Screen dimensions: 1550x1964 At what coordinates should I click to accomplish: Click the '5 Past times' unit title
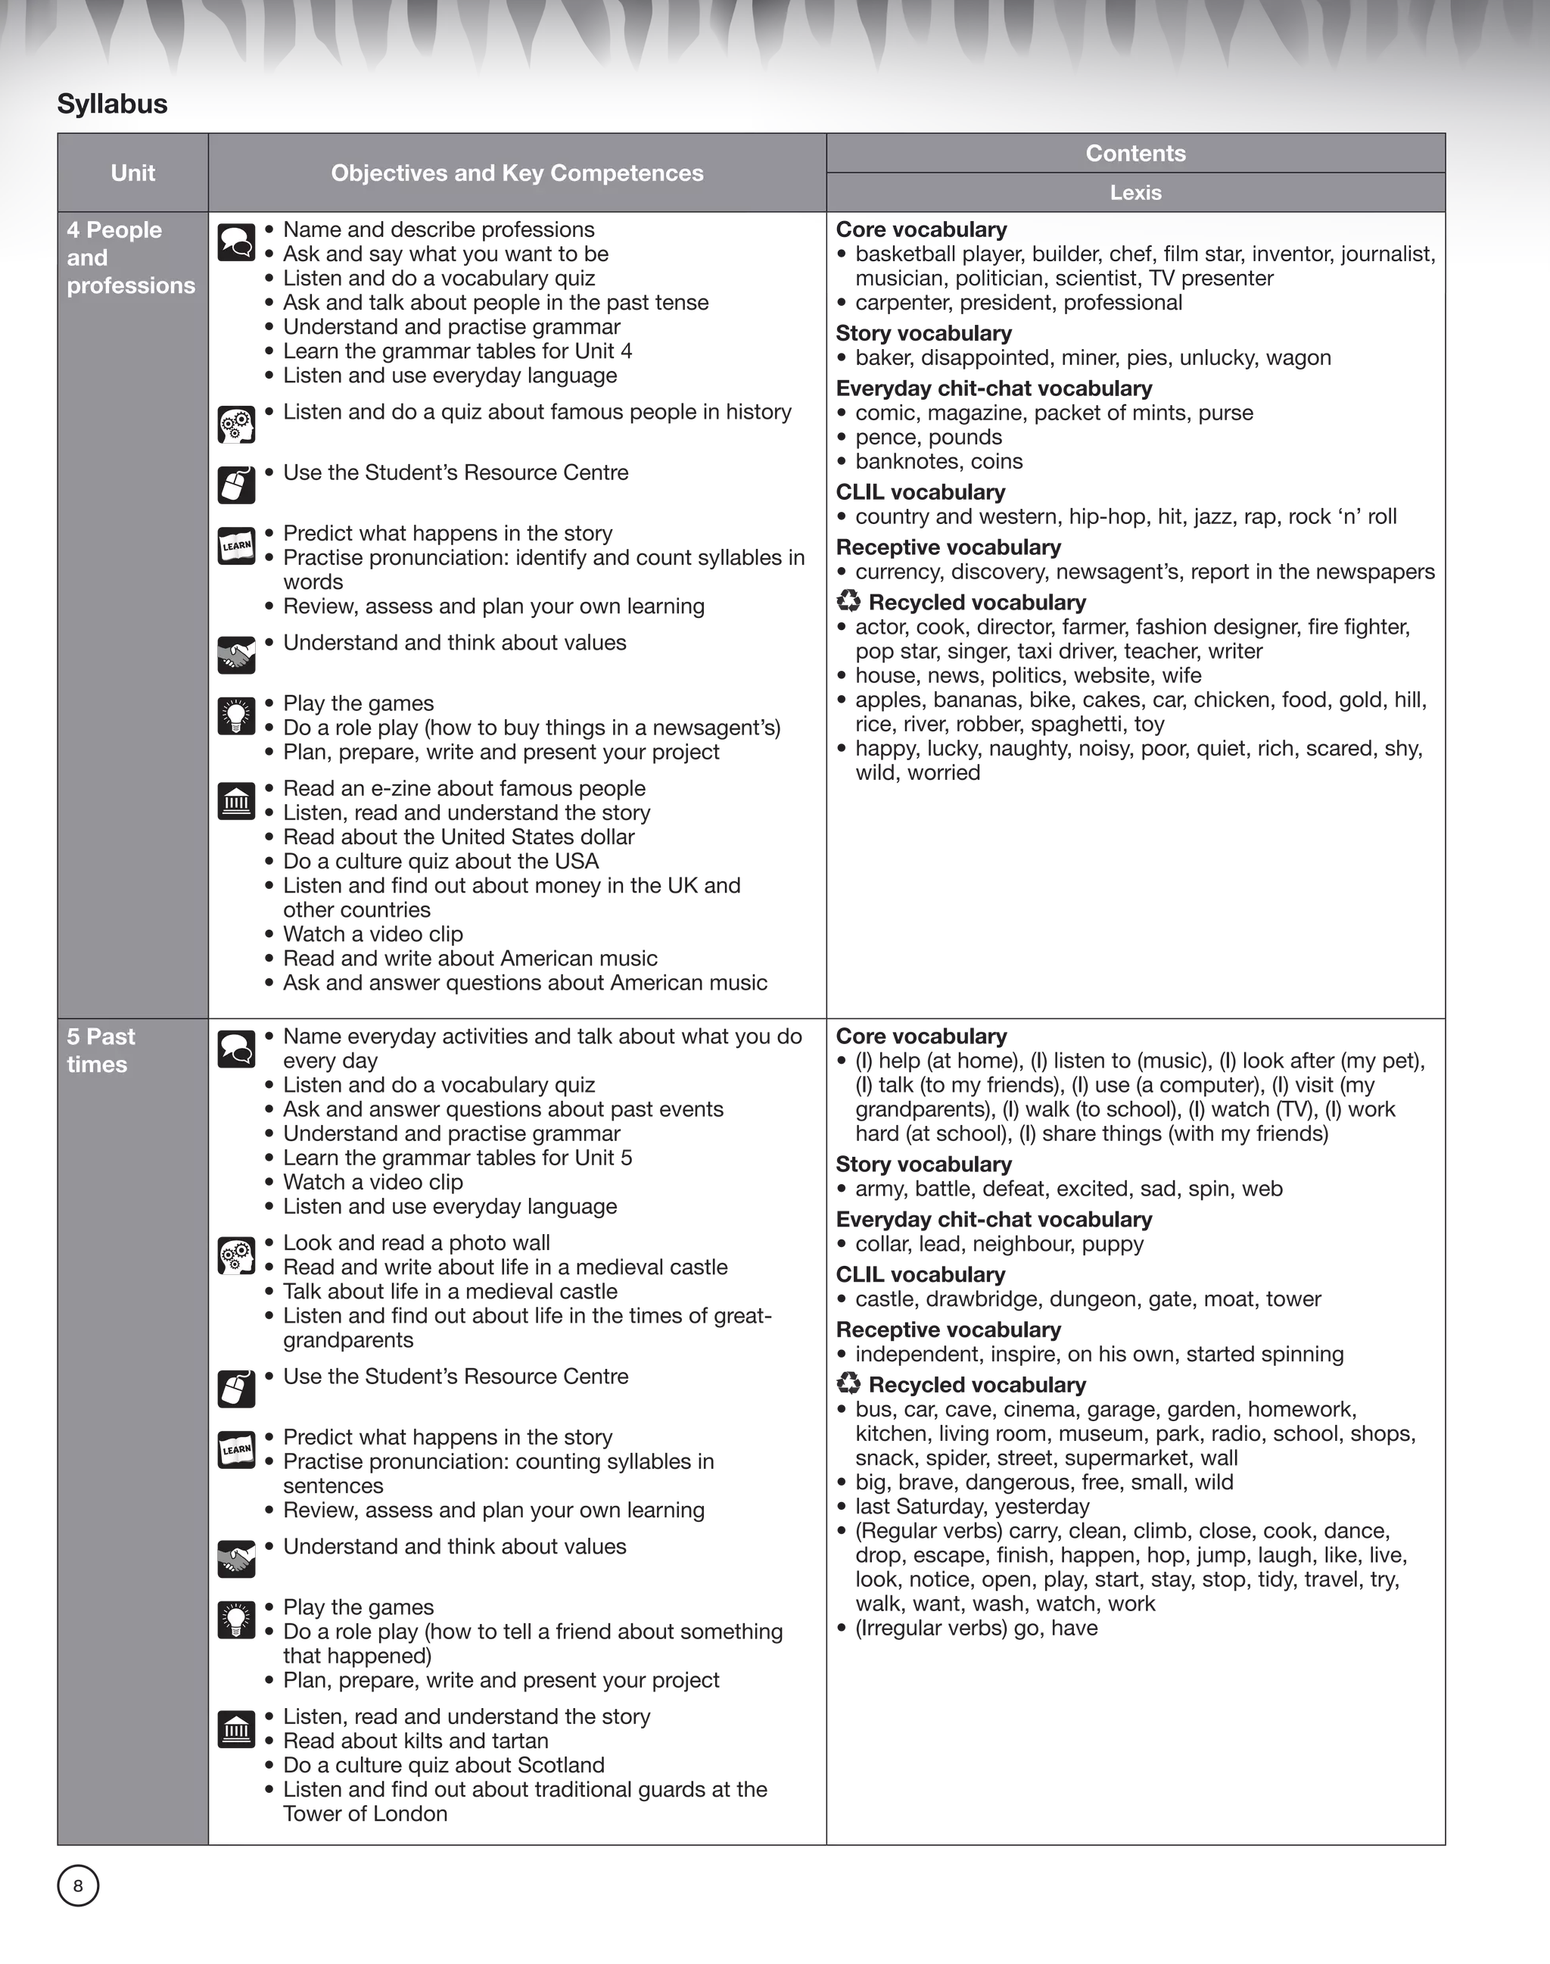click(101, 1051)
